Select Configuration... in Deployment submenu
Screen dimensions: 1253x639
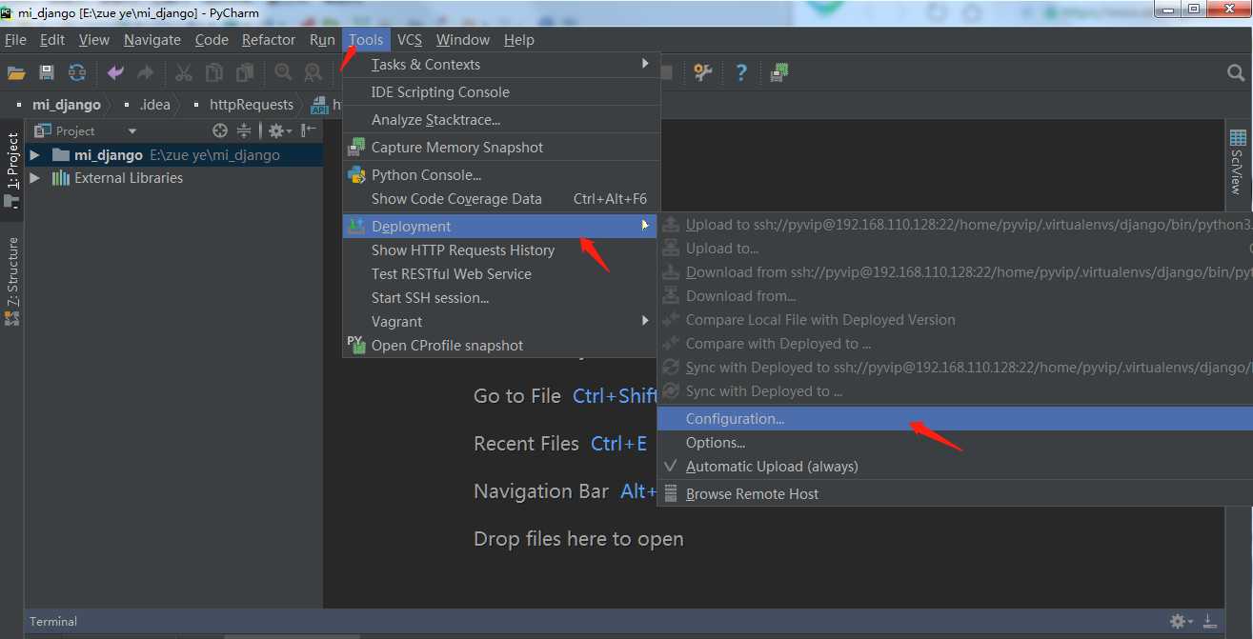point(955,419)
